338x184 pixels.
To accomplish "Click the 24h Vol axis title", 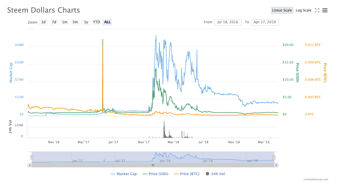I will [10, 127].
